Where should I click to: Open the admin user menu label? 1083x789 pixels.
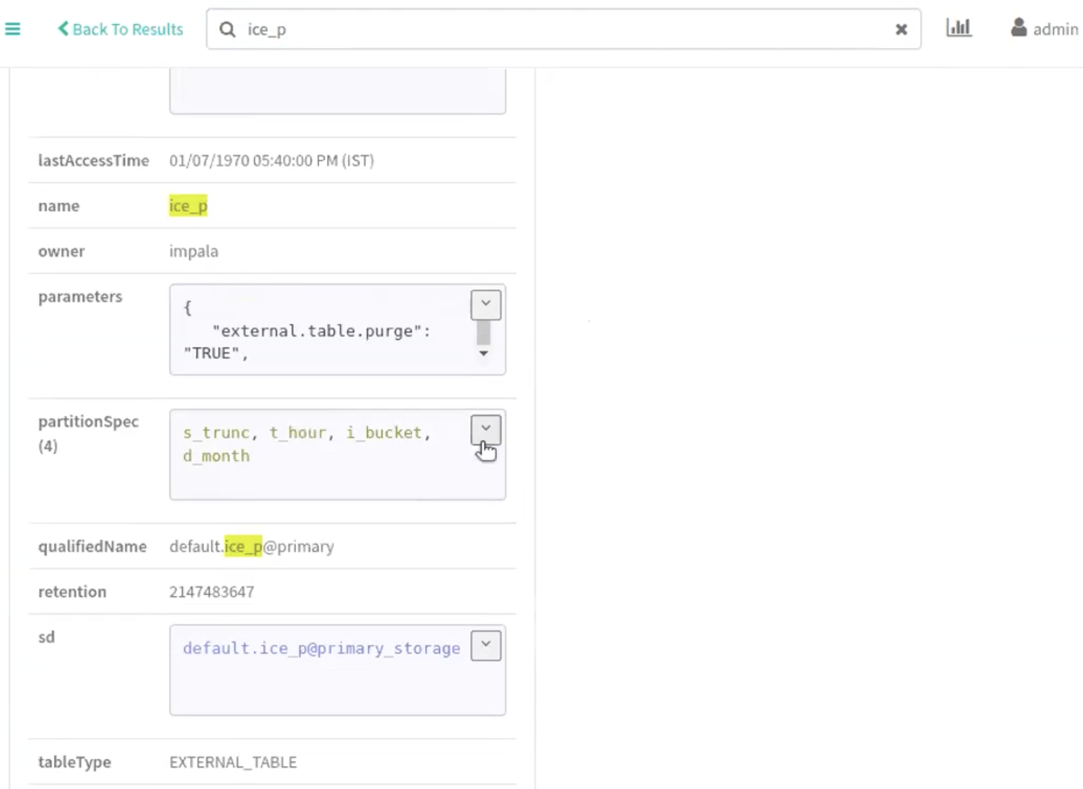1055,30
